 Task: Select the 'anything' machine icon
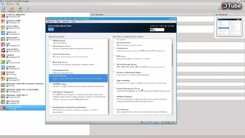tap(3, 67)
